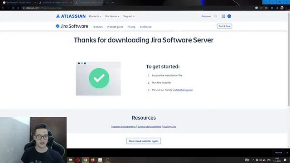The height and width of the screenshot is (163, 290).
Task: Close the active Jira download tab
Action: tap(107, 3)
